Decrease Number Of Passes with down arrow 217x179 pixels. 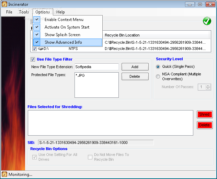coord(208,88)
